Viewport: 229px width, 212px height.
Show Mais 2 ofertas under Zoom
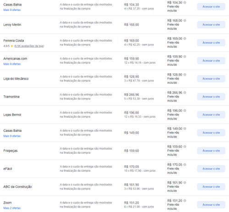[x=12, y=208]
